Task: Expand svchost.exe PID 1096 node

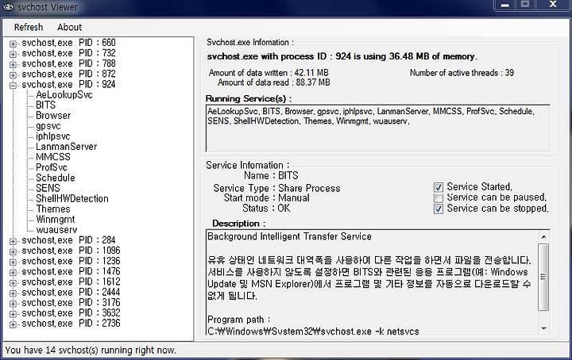Action: point(14,251)
